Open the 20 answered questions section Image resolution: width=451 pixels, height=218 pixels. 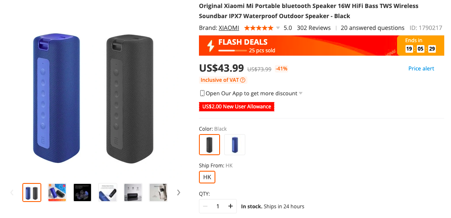pyautogui.click(x=372, y=28)
